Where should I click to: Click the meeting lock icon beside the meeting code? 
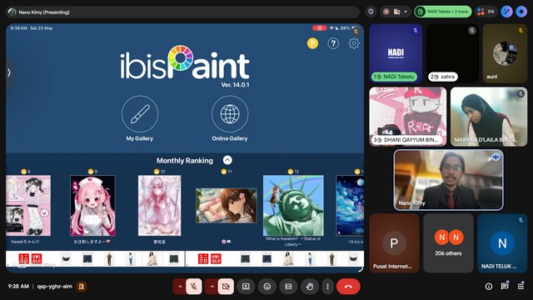click(x=82, y=287)
